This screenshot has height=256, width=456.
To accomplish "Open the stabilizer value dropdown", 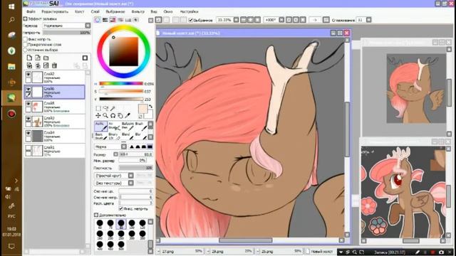I will pos(368,20).
